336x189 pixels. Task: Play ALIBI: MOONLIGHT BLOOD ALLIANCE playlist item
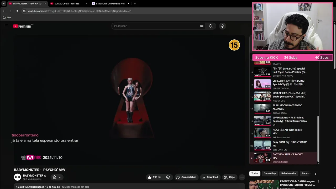(283, 109)
